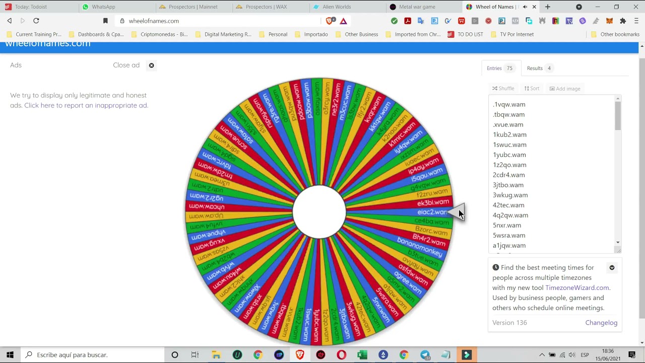Open the Google Translate extension

tap(421, 21)
